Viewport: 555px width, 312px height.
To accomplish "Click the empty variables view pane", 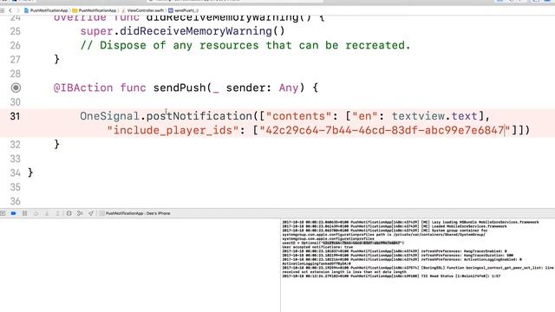I will (x=140, y=265).
